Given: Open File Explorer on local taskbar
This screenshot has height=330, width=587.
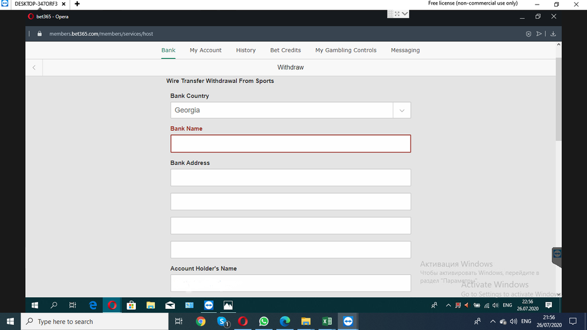Looking at the screenshot, I should [x=306, y=321].
